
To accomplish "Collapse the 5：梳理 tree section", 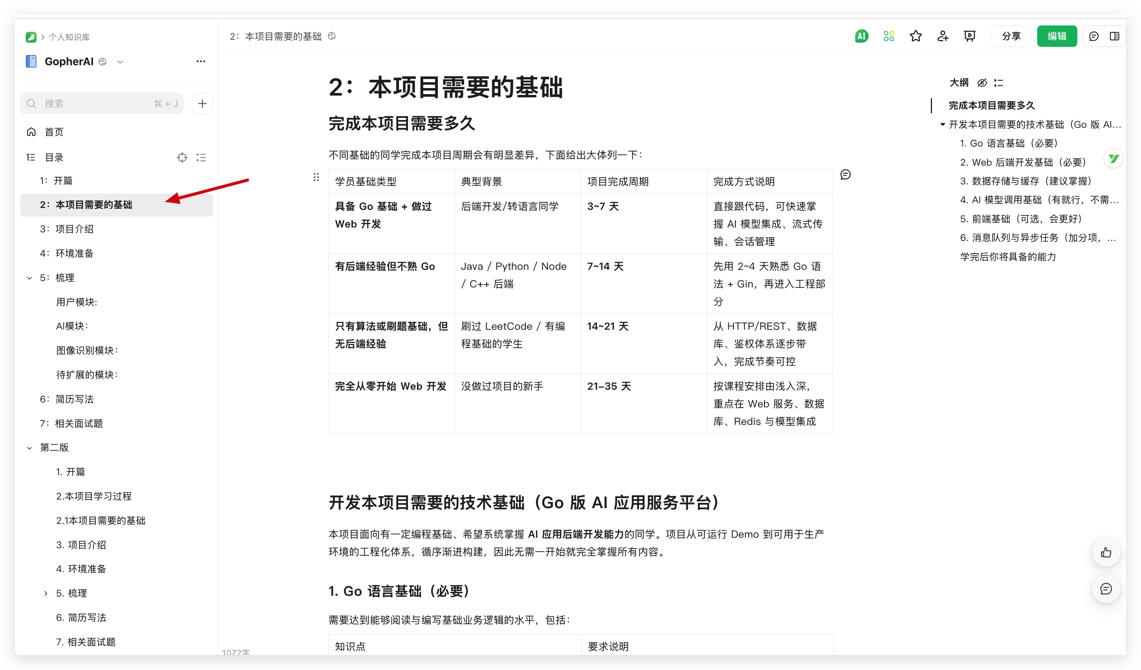I will (30, 278).
